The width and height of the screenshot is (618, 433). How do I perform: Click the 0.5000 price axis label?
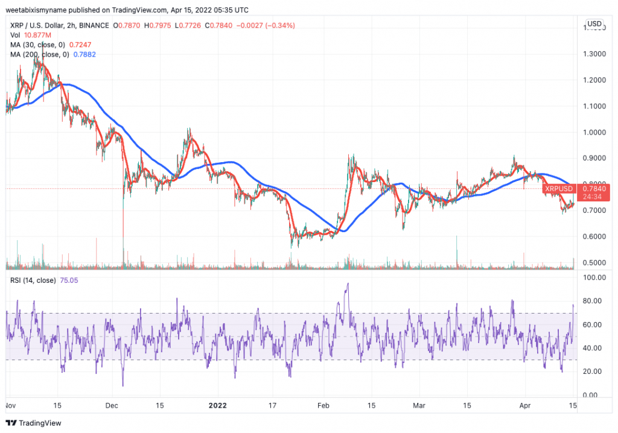tap(594, 262)
